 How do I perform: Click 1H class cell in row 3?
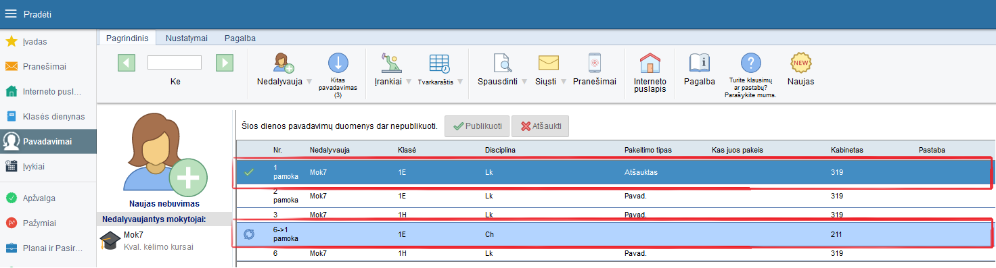[402, 215]
